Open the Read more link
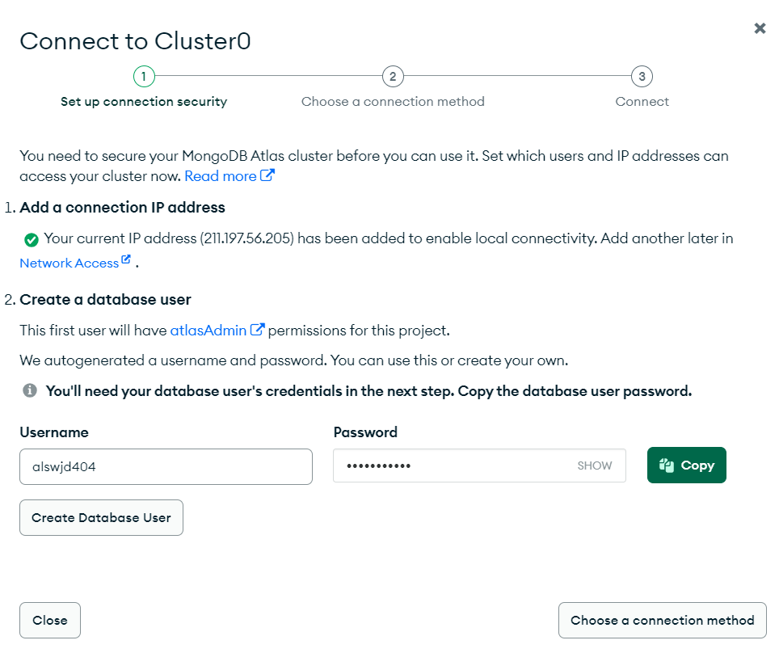Image resolution: width=779 pixels, height=653 pixels. click(x=220, y=176)
